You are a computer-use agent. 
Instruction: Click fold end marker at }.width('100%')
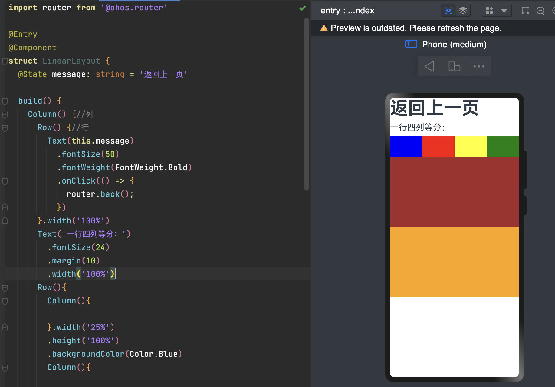click(x=5, y=221)
